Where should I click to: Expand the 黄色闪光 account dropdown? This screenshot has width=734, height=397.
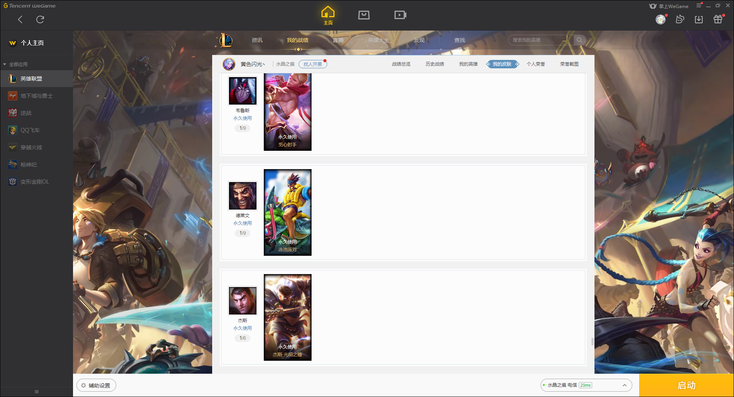pos(253,64)
